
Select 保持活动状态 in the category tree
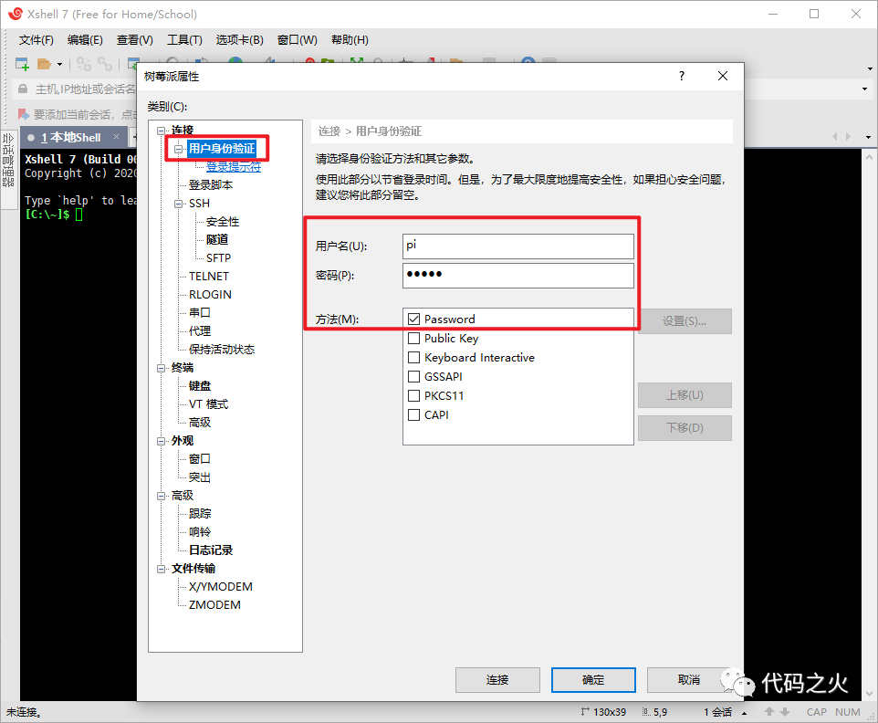click(x=222, y=350)
